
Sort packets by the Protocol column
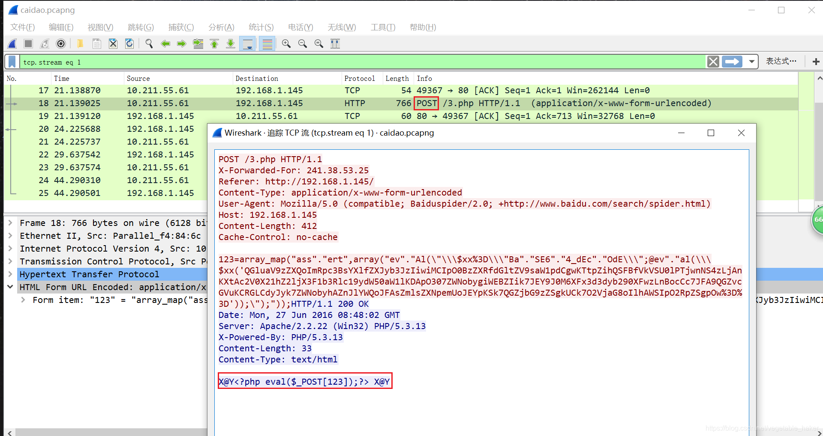coord(362,78)
